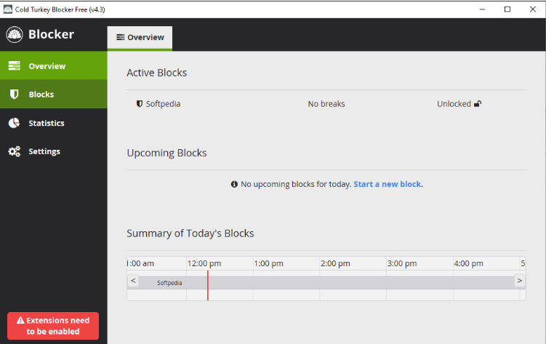
Task: Click the 12:00 pm timeline header
Action: point(204,263)
